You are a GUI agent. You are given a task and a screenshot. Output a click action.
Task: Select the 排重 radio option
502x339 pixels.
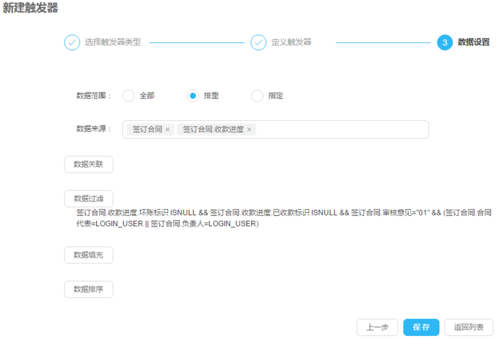(193, 96)
